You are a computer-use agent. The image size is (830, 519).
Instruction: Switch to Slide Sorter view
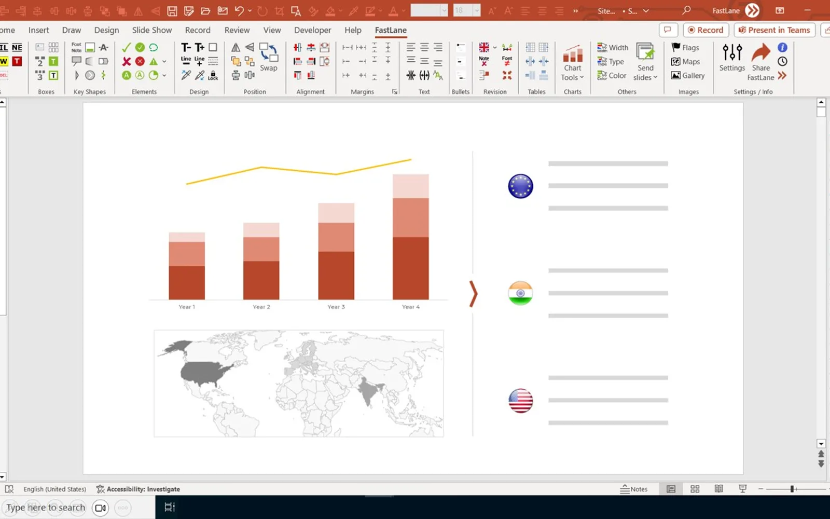695,489
